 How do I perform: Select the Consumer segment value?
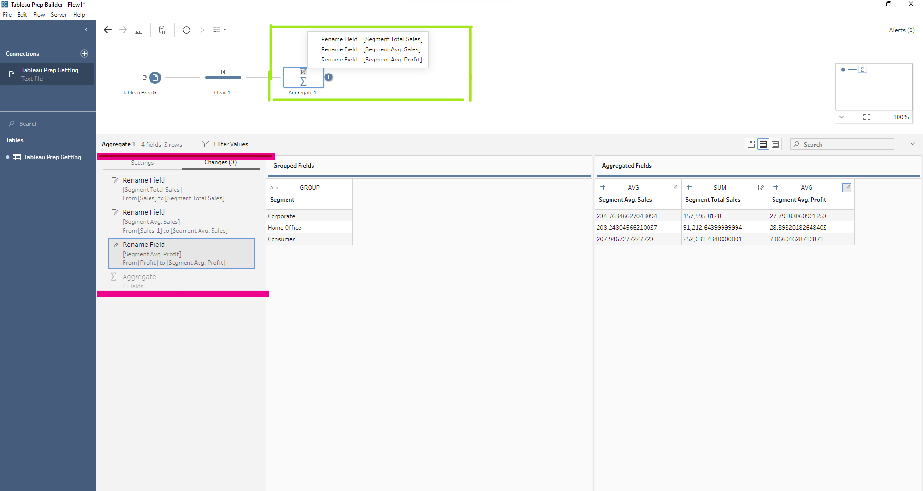[310, 239]
